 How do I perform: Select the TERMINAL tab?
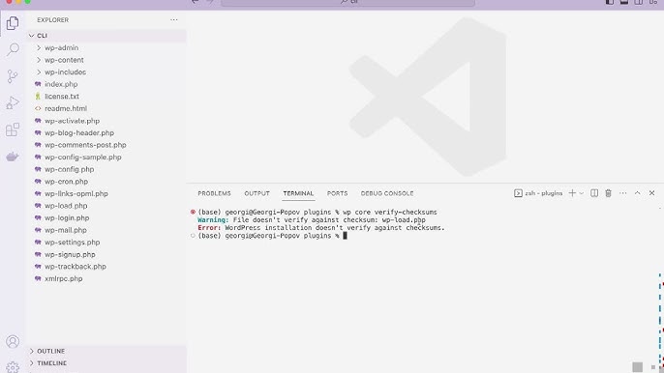click(298, 193)
